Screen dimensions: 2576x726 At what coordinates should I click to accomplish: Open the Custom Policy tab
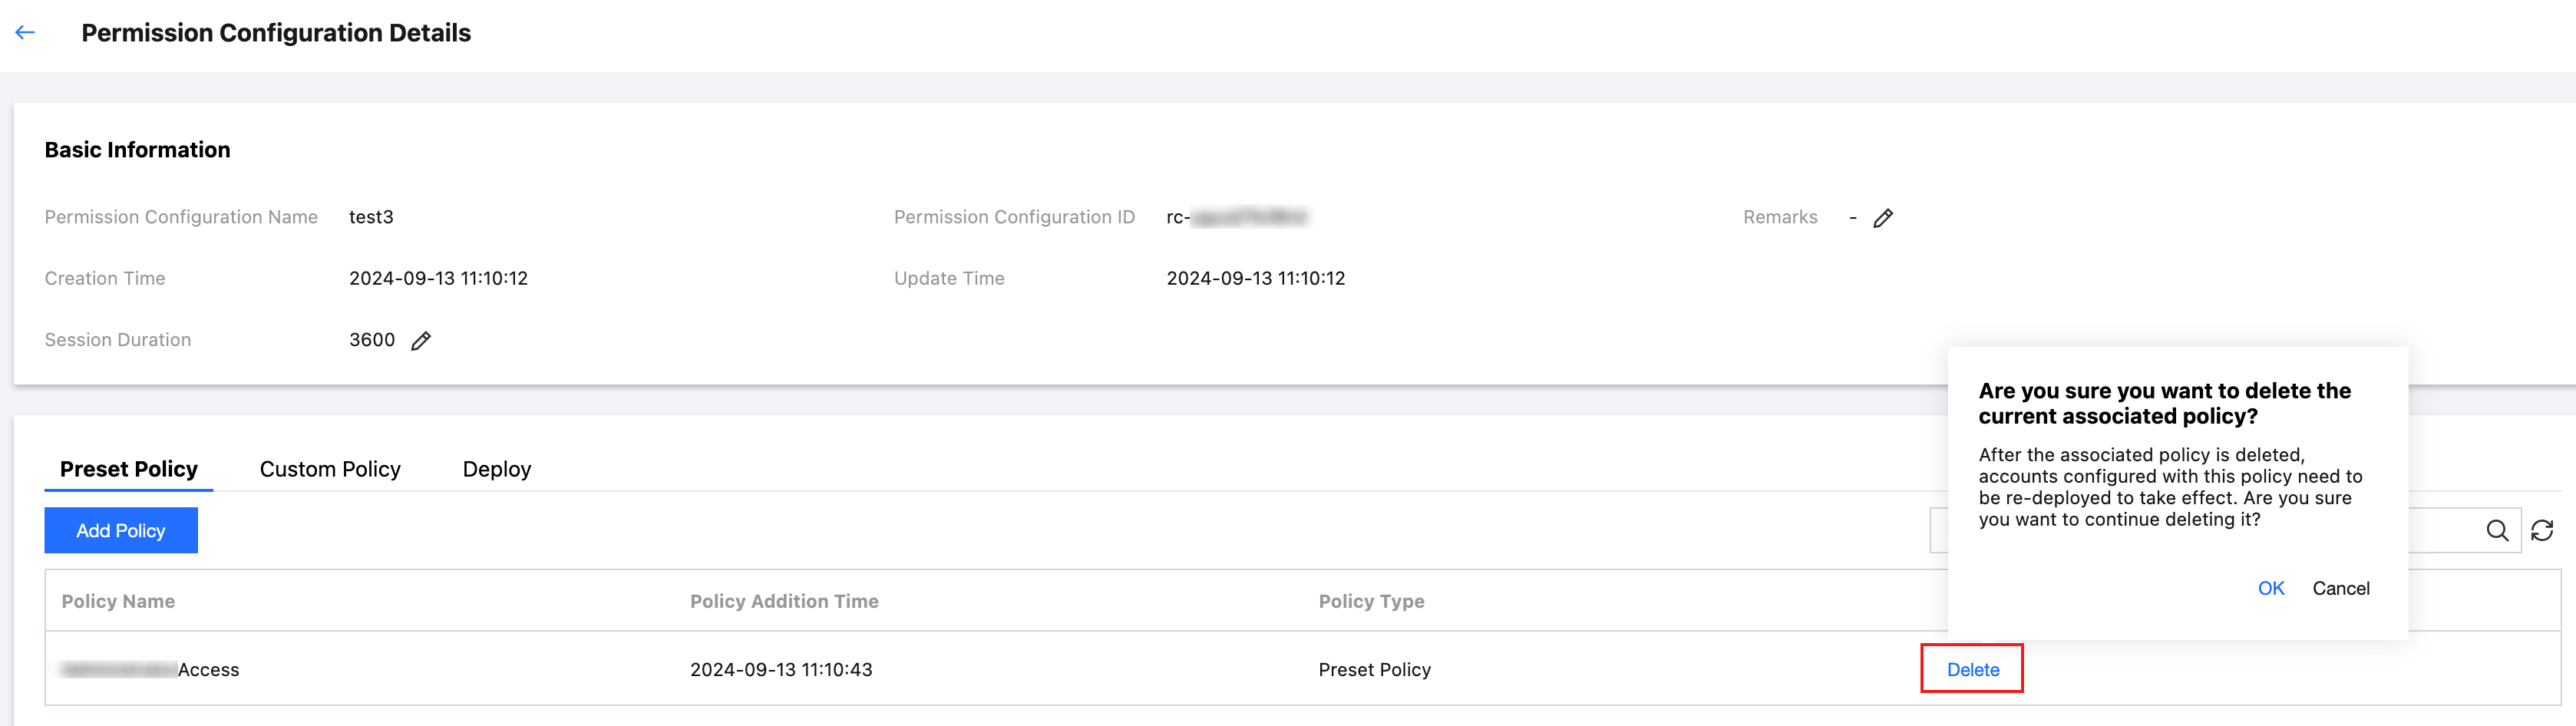pyautogui.click(x=330, y=469)
